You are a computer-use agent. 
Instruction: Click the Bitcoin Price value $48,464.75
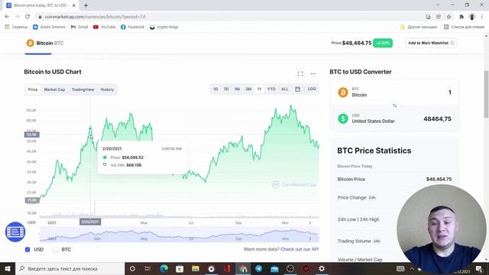click(x=439, y=179)
